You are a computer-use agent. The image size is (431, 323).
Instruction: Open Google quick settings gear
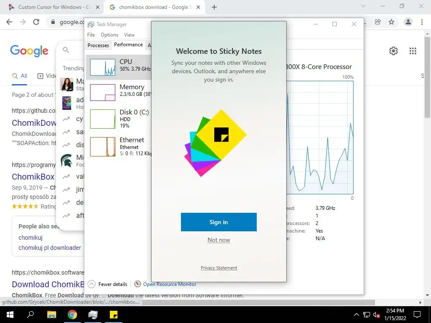pyautogui.click(x=394, y=51)
